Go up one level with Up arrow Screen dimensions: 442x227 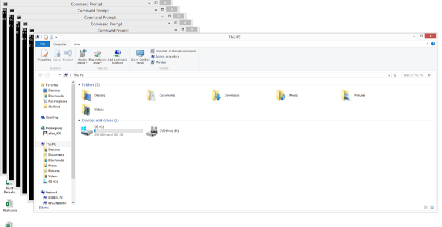click(60, 75)
